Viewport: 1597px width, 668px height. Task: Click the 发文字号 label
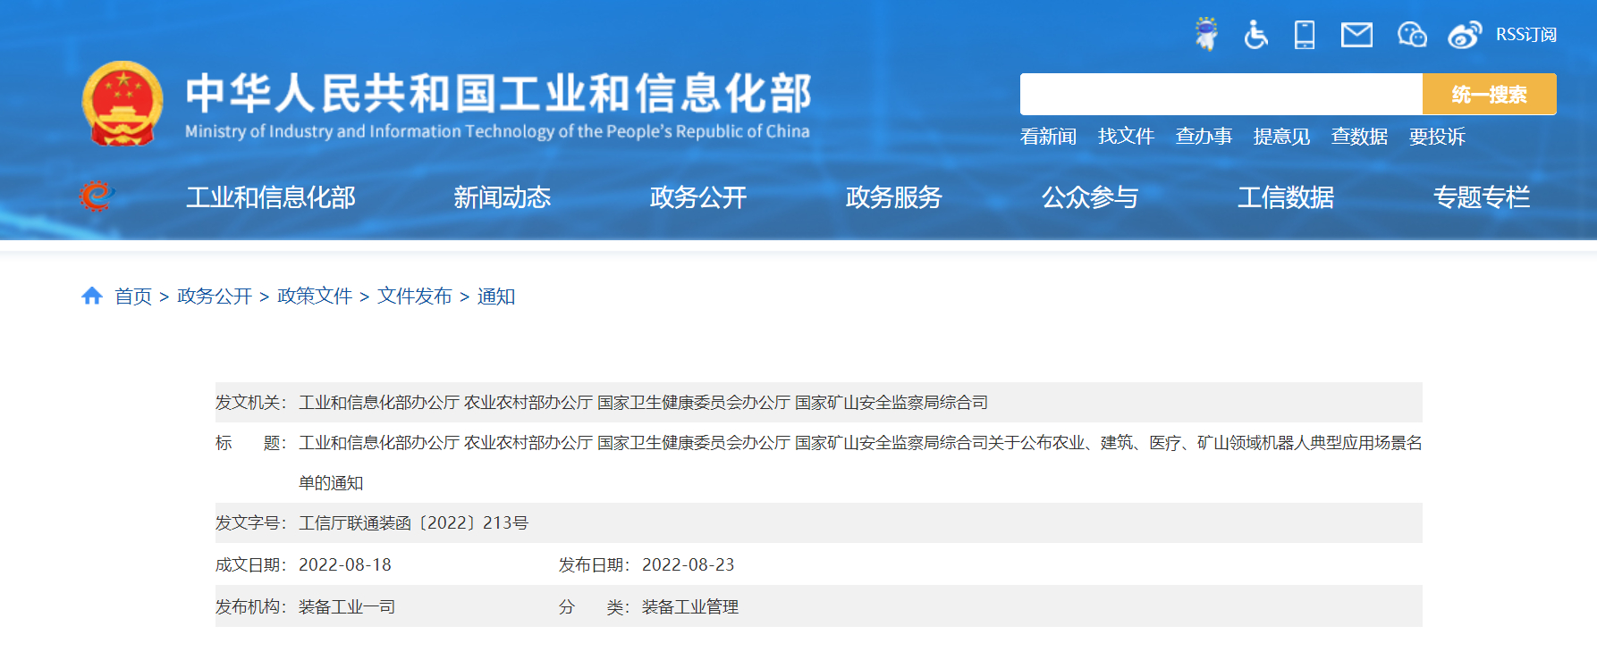250,523
